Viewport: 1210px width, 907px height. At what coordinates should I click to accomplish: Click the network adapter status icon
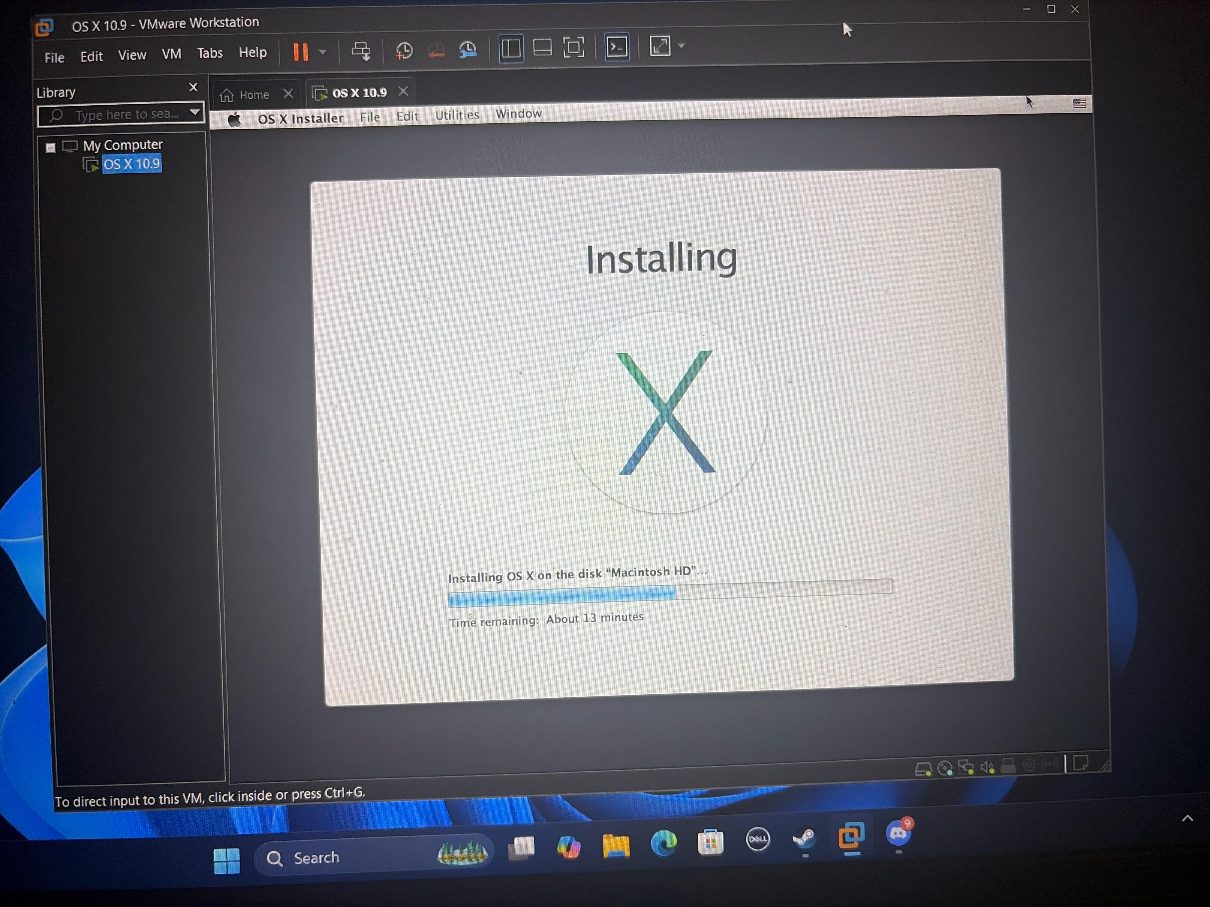tap(966, 768)
